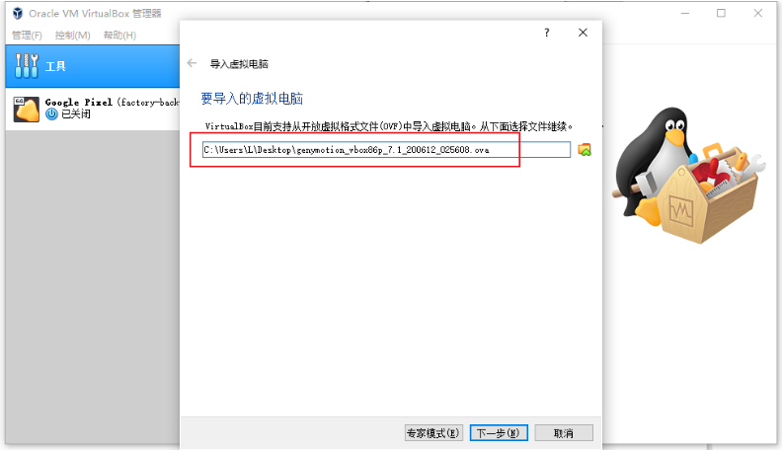Image resolution: width=782 pixels, height=450 pixels.
Task: Go back using the wizard back arrow
Action: coord(192,63)
